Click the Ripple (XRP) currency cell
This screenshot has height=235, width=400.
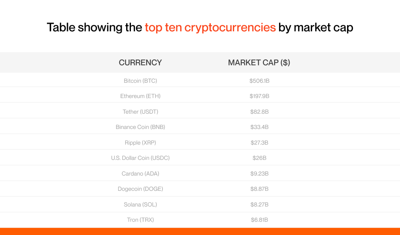click(x=140, y=143)
